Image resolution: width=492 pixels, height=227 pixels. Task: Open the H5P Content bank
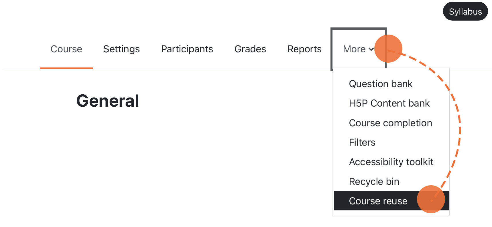(389, 103)
